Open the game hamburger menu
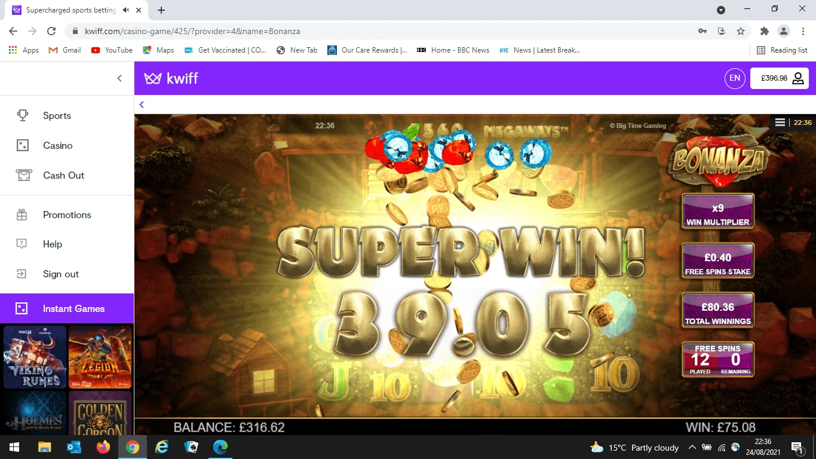The image size is (816, 459). point(780,123)
